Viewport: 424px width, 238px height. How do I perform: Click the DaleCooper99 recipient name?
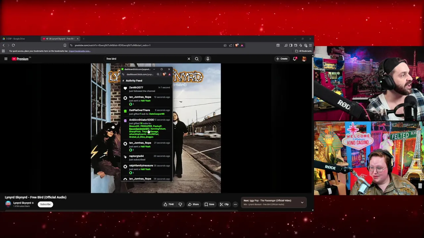coord(157,114)
